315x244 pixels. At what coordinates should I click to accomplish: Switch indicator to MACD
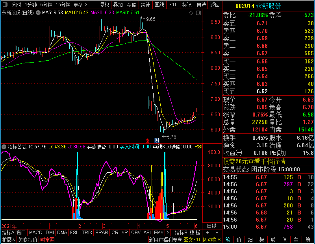35,233
